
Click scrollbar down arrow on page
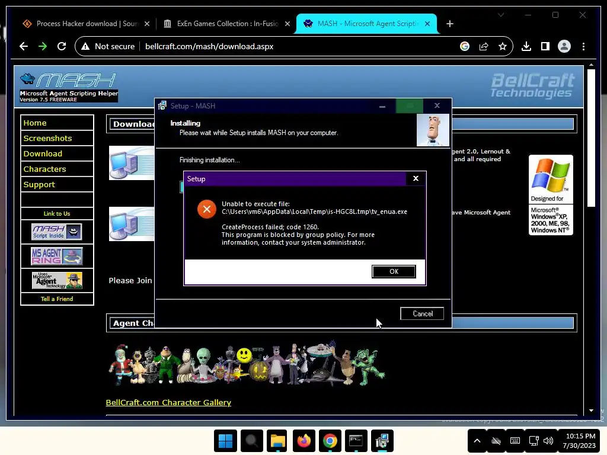coord(591,411)
